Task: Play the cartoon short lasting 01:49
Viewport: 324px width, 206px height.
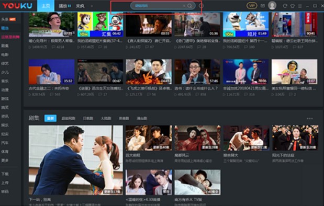Action: click(x=246, y=25)
